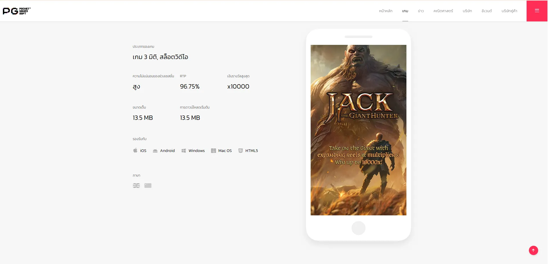Go to the อีเวนต์ events page
Image resolution: width=548 pixels, height=264 pixels.
coord(486,11)
